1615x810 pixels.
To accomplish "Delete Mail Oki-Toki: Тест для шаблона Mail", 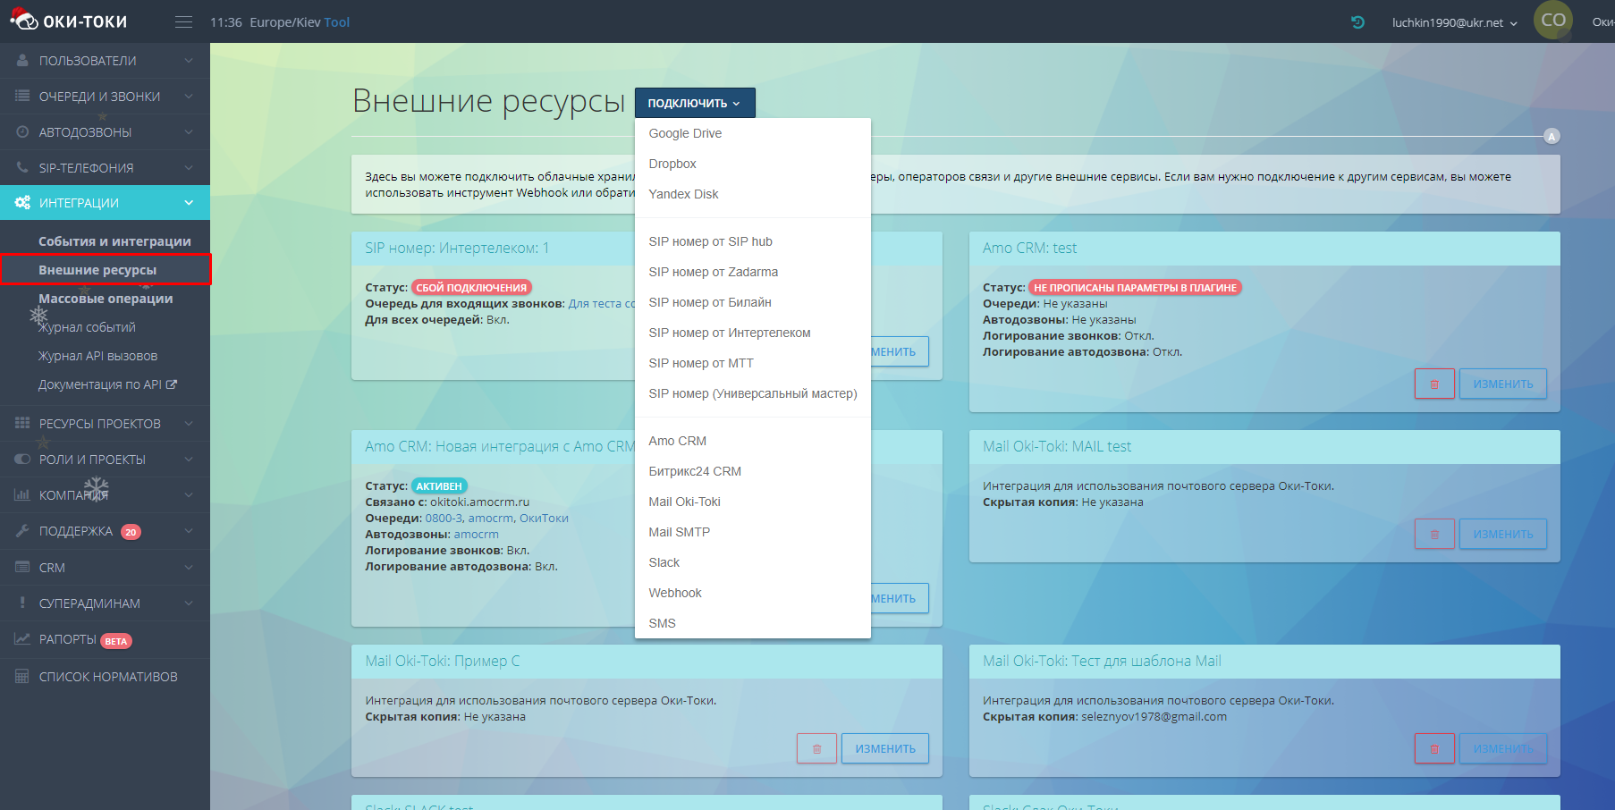I will pyautogui.click(x=1434, y=749).
